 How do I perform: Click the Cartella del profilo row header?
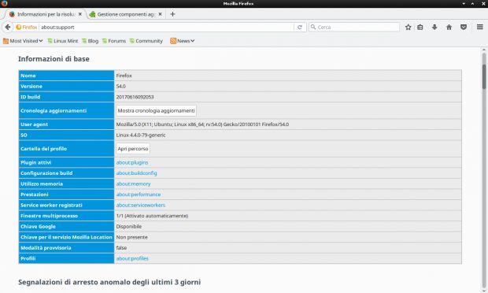pyautogui.click(x=66, y=149)
